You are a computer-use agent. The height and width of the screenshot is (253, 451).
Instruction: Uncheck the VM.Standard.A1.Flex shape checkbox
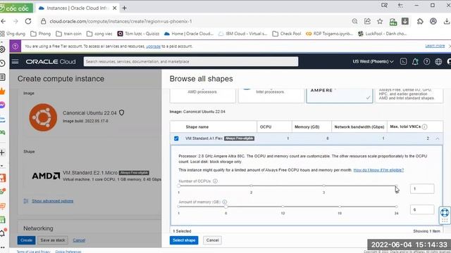(x=176, y=138)
